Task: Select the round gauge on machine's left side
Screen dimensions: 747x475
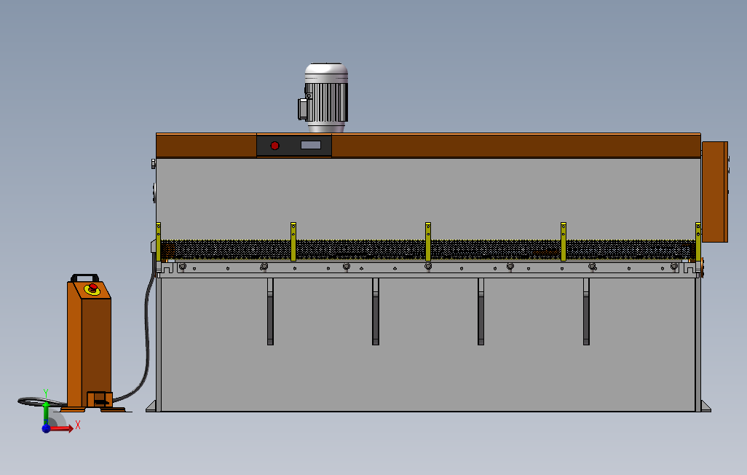Action: (x=154, y=192)
